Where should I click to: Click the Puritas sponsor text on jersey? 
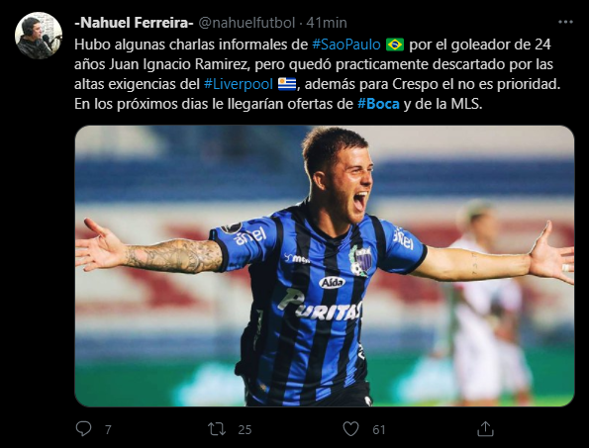(320, 305)
